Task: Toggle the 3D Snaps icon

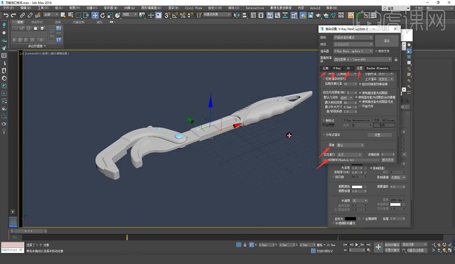Action: click(167, 15)
